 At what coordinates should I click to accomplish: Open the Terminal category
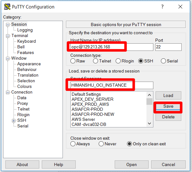(20, 35)
